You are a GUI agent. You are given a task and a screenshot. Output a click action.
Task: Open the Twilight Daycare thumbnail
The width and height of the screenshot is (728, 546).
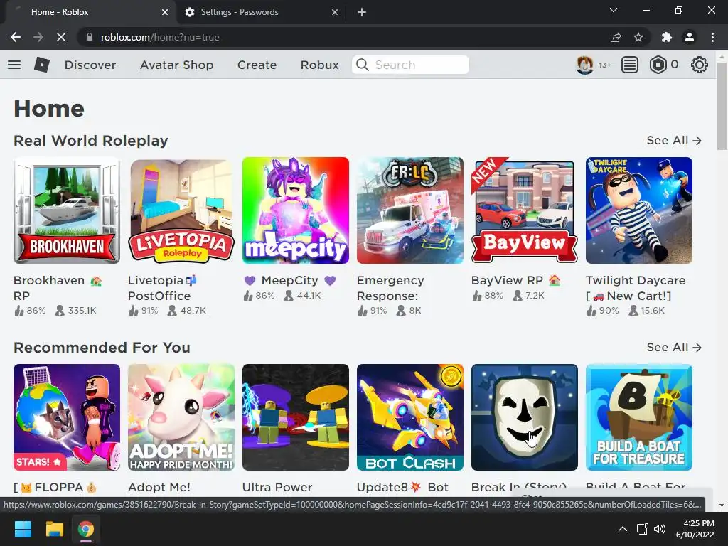point(639,210)
